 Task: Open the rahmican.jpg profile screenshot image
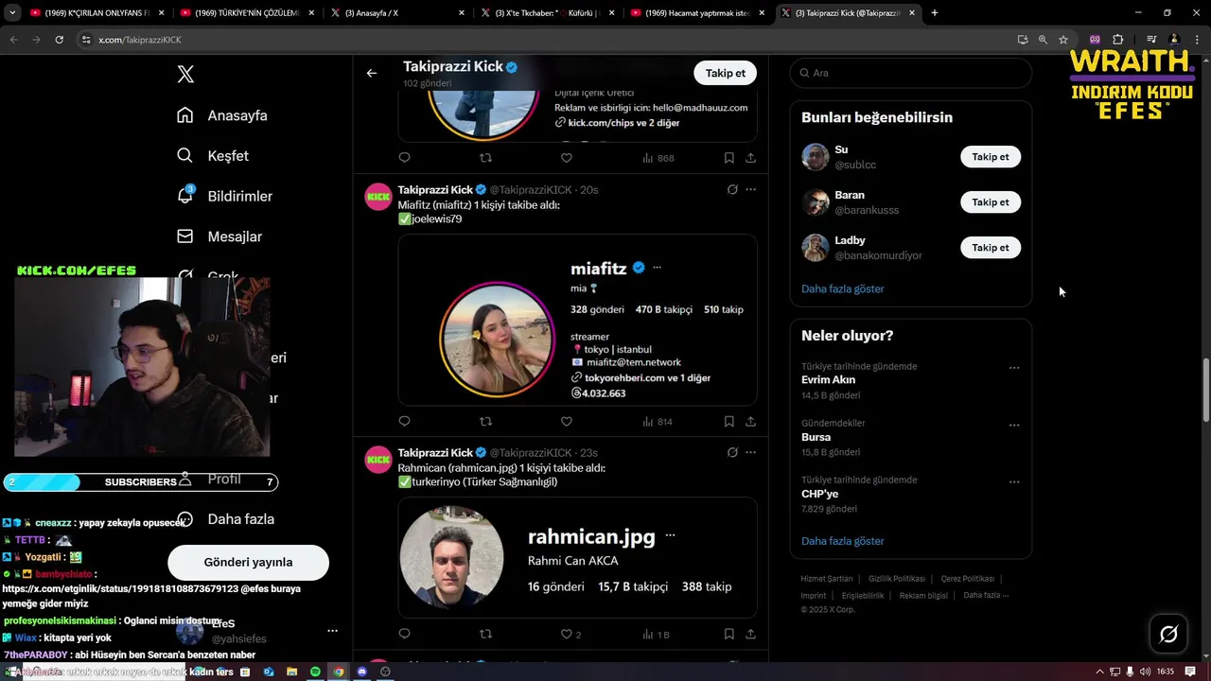point(577,557)
